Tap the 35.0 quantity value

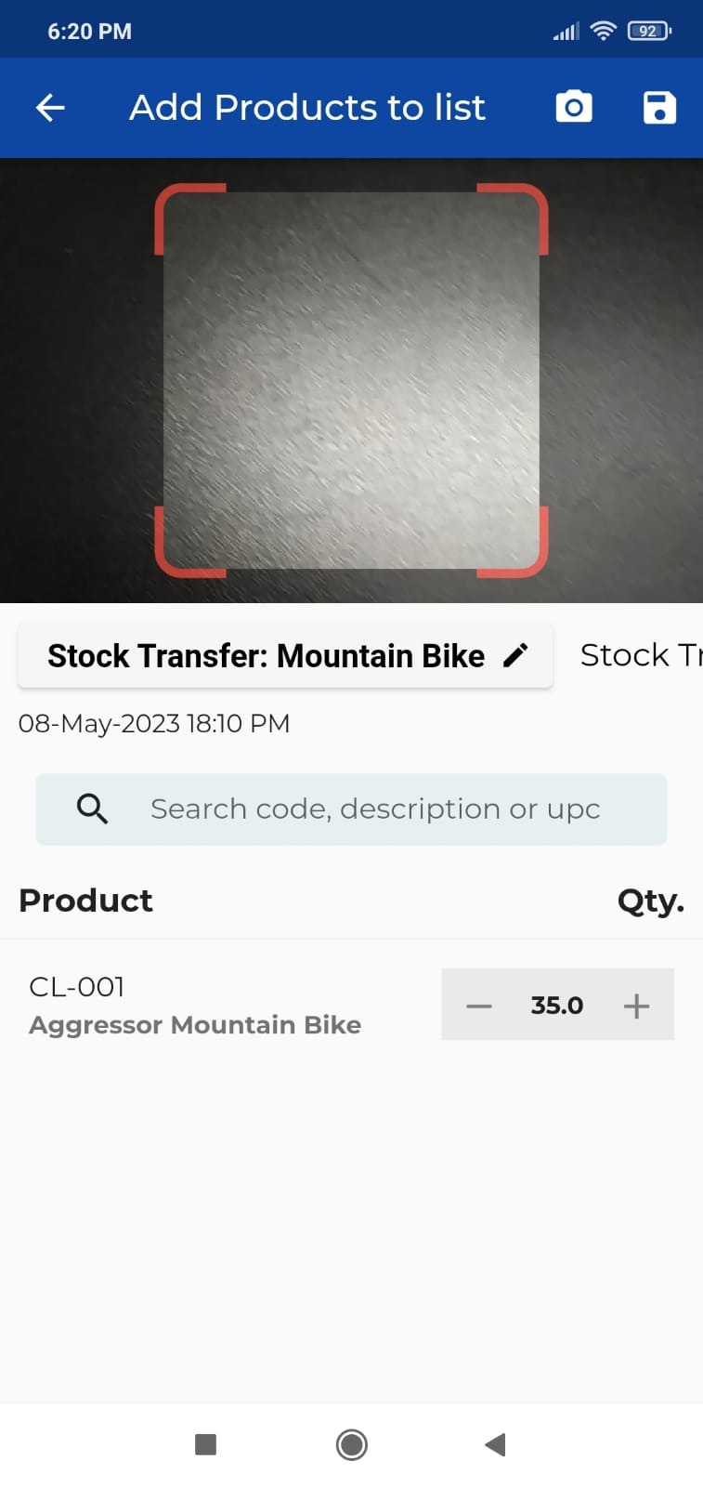557,1006
